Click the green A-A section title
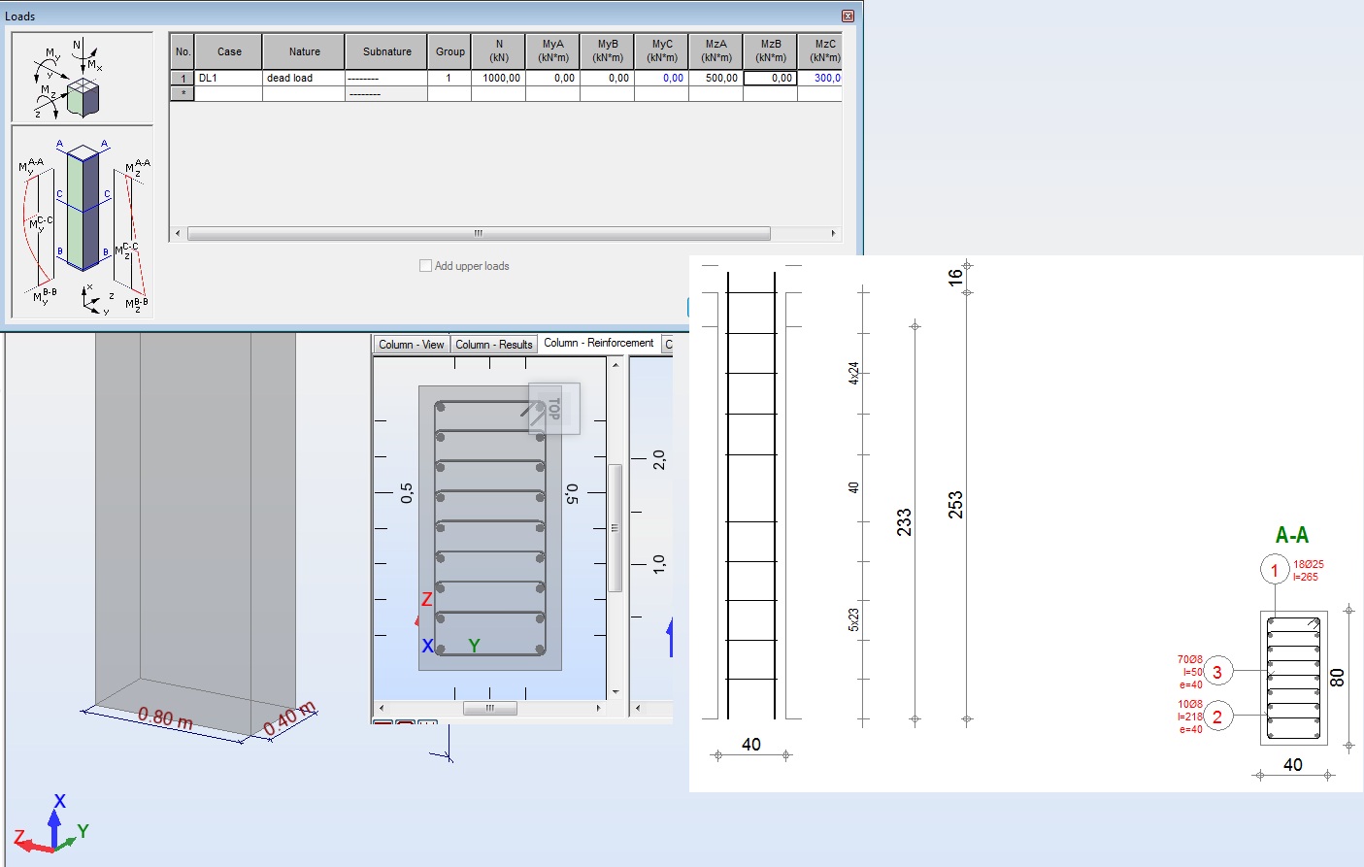Viewport: 1364px width, 867px height. pos(1292,535)
